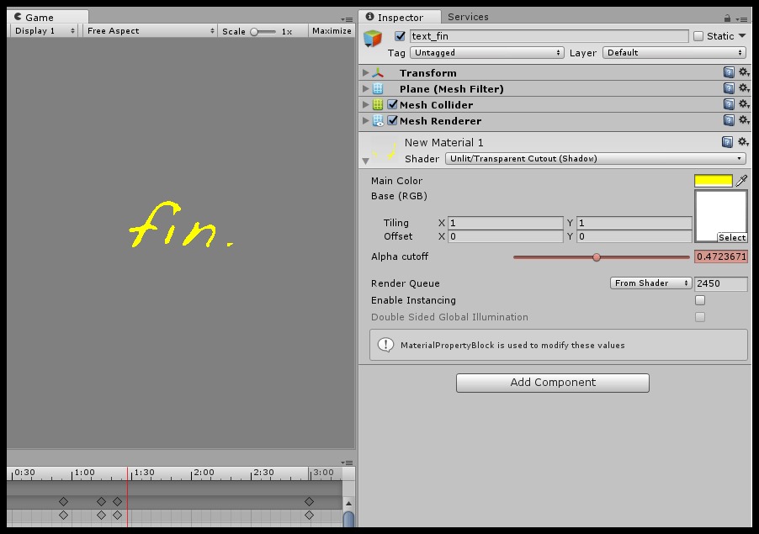The image size is (759, 534).
Task: Click the Main Color eyedropper icon
Action: 741,181
